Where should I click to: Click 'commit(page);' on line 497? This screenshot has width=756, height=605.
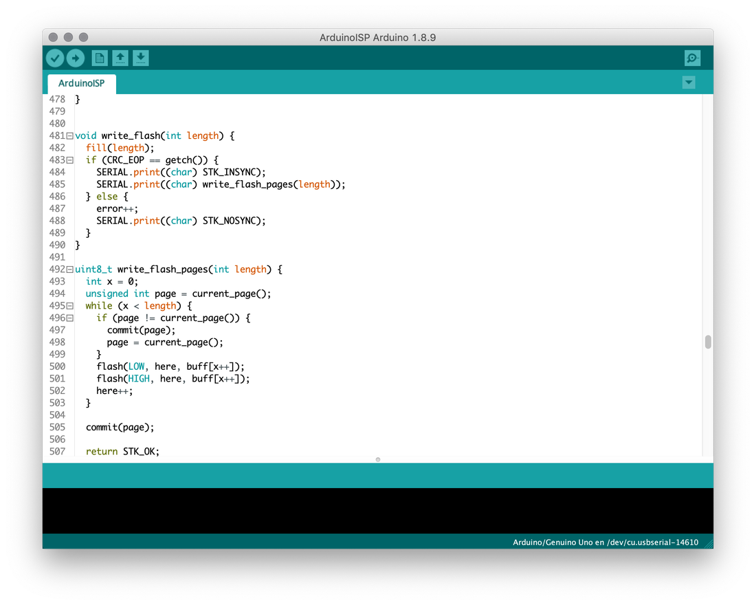142,331
